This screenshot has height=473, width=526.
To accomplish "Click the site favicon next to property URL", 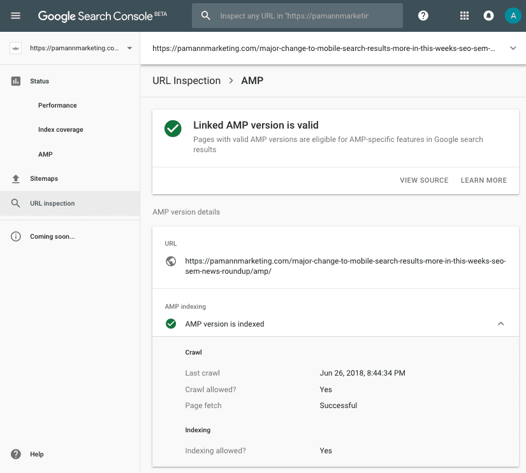I will [15, 48].
